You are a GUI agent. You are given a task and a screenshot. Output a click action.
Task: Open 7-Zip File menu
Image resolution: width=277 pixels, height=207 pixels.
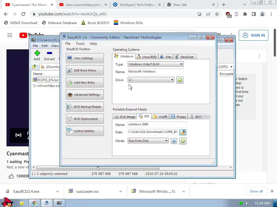(x=35, y=46)
